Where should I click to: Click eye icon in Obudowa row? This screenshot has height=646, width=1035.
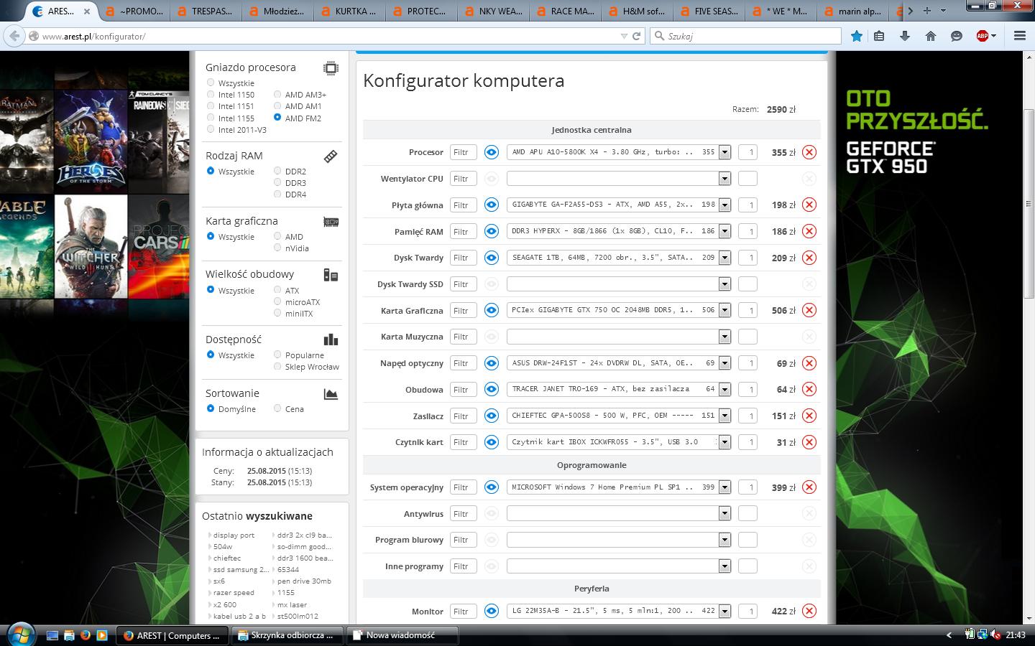[492, 389]
